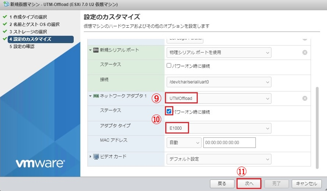Enable serial port connect at power on

169,66
